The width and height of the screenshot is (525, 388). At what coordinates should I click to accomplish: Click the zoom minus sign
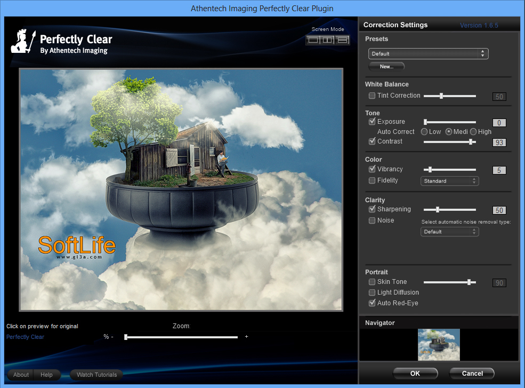coord(112,337)
